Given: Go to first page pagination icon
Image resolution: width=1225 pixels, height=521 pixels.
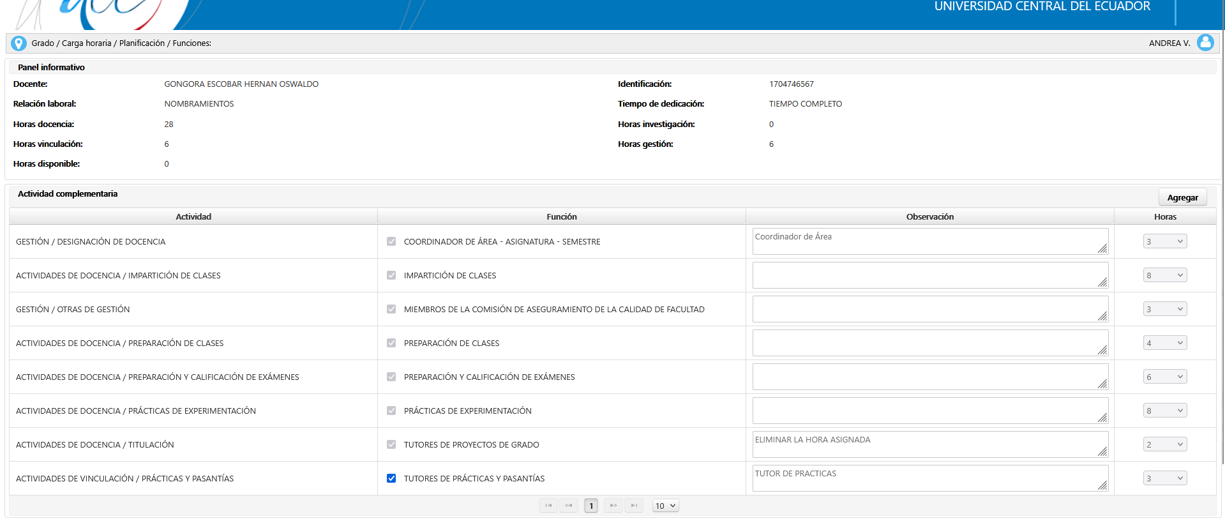Looking at the screenshot, I should point(548,506).
